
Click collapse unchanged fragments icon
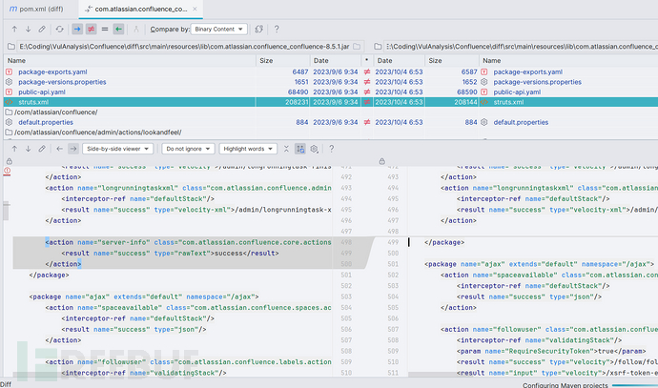coord(286,149)
